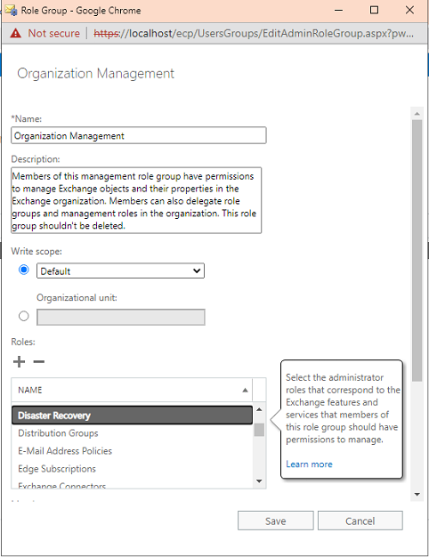
Task: Add a role with the plus icon
Action: (x=20, y=361)
